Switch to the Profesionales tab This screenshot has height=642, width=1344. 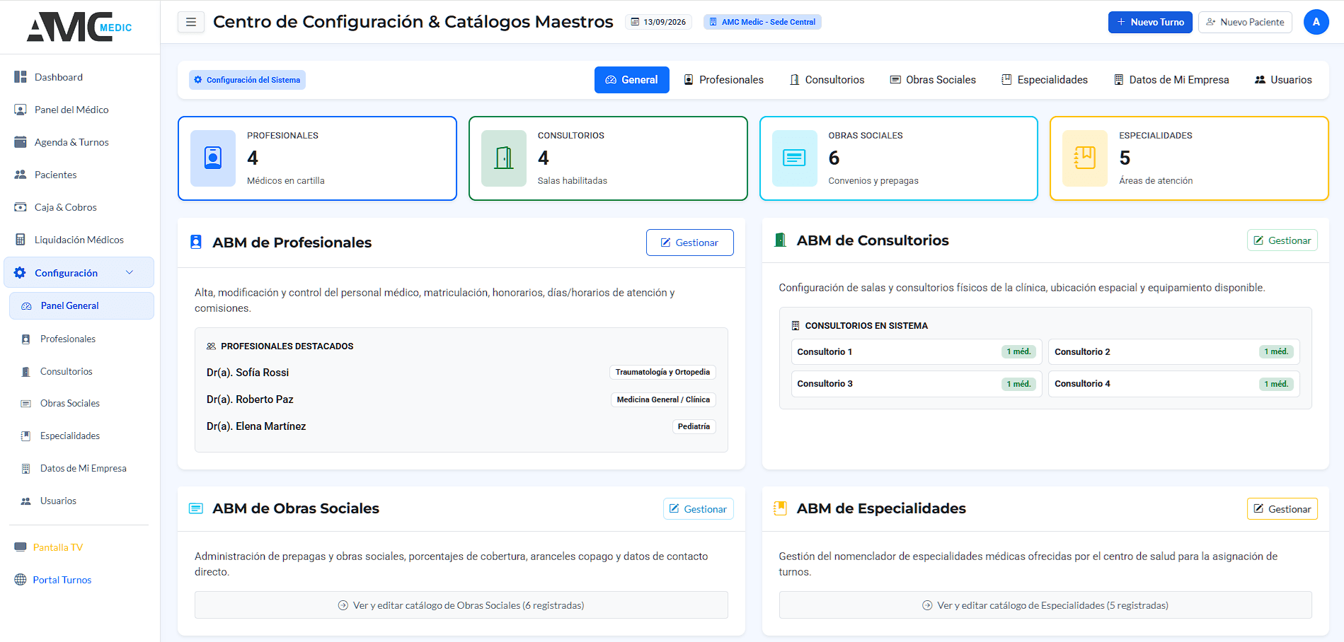(x=724, y=80)
